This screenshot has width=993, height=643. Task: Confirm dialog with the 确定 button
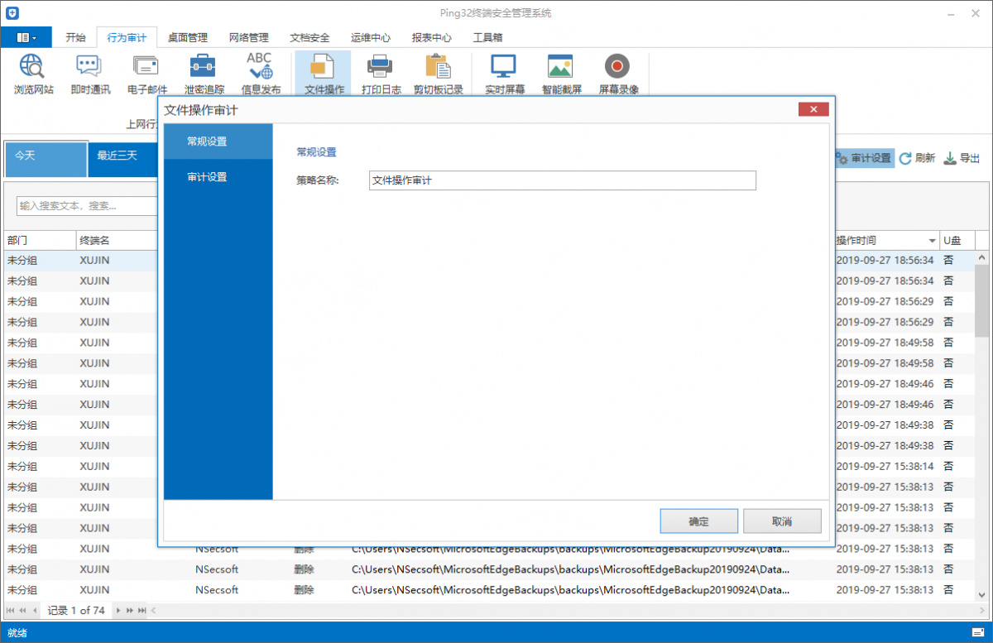pos(699,521)
